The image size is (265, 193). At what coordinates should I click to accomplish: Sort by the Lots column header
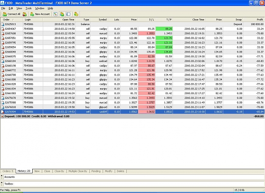(114, 20)
